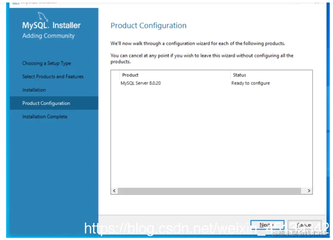Close the MySQL Installer window
The height and width of the screenshot is (240, 333).
pyautogui.click(x=317, y=3)
